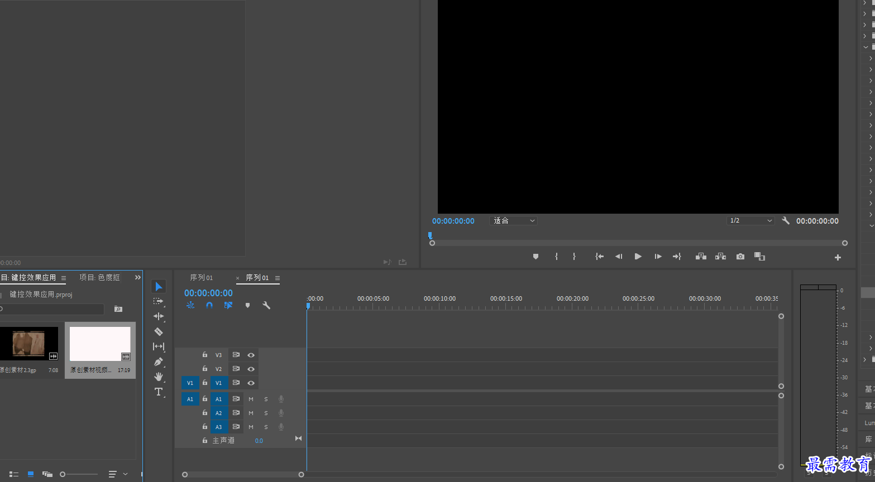
Task: Toggle source patch V1
Action: 190,383
